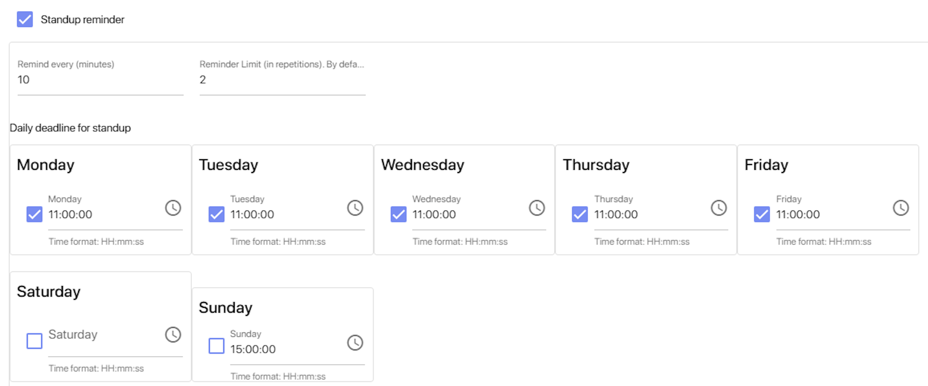Open the Tuesday time picker clock icon
This screenshot has height=386, width=928.
pyautogui.click(x=355, y=208)
